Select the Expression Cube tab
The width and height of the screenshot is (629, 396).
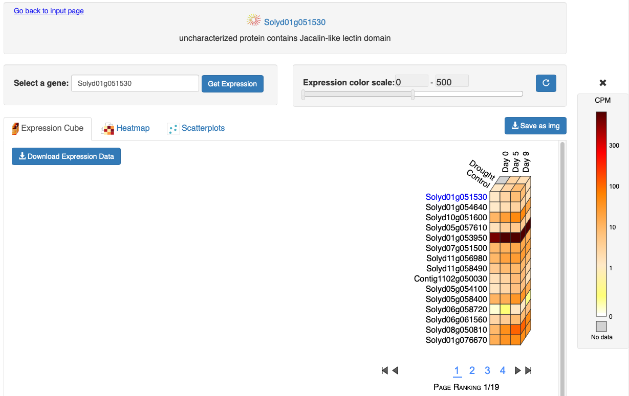48,128
